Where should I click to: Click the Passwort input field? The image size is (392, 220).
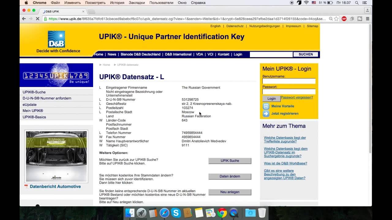[289, 91]
